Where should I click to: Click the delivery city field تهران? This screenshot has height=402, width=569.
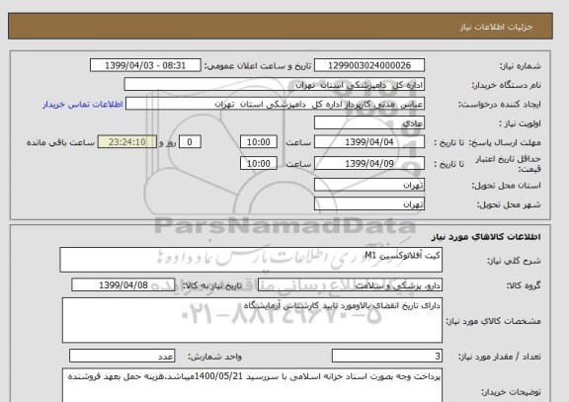pos(369,203)
